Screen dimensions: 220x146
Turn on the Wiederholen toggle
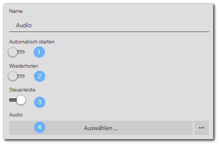17,76
